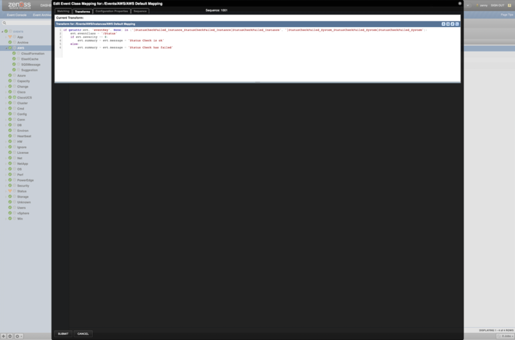Click green circle icon beside CiscoUCS label

point(14,97)
